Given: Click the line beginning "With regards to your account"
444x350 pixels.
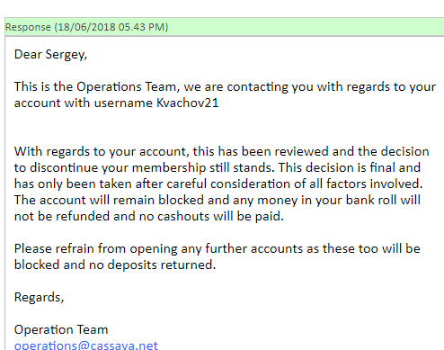Looking at the screenshot, I should click(222, 152).
